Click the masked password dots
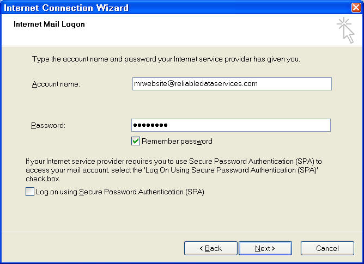364x264 pixels. tap(150, 126)
